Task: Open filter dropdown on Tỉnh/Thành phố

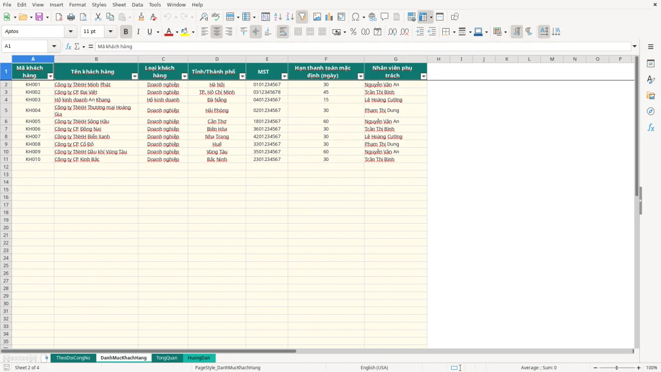Action: click(242, 77)
